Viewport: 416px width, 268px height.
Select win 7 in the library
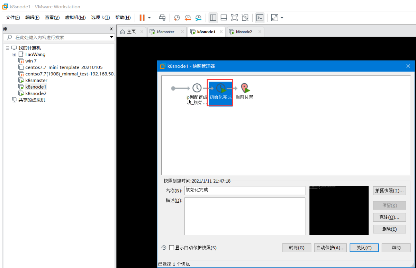(31, 61)
